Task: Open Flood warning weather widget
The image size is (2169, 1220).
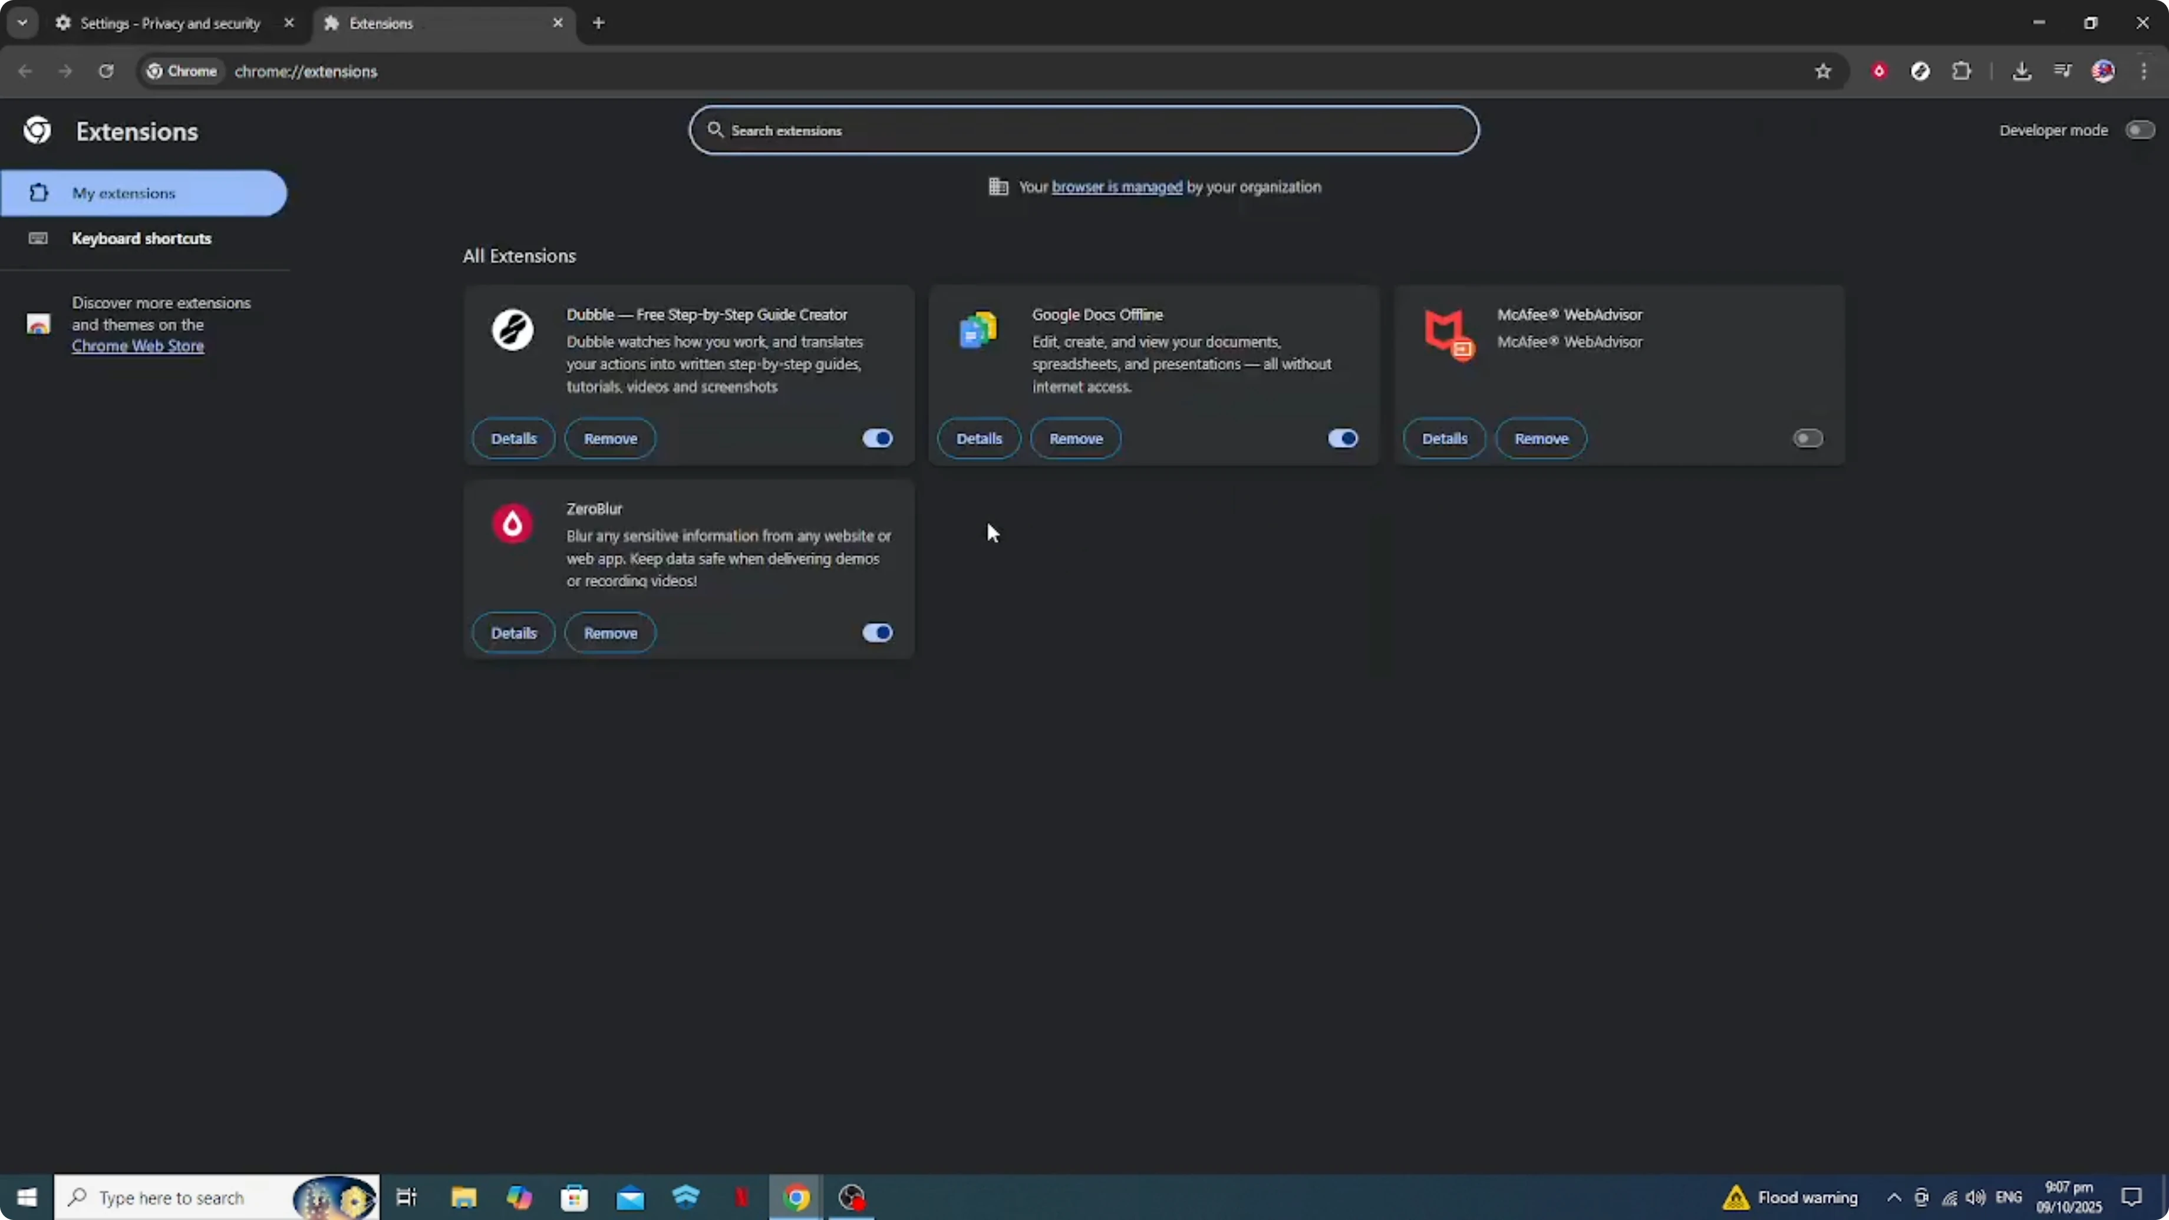Action: [1790, 1197]
